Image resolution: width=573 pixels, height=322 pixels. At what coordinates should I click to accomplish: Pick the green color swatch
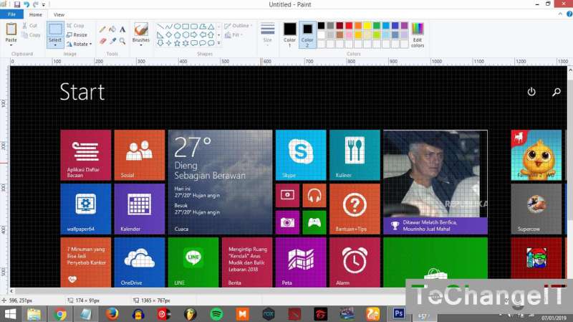coord(377,26)
